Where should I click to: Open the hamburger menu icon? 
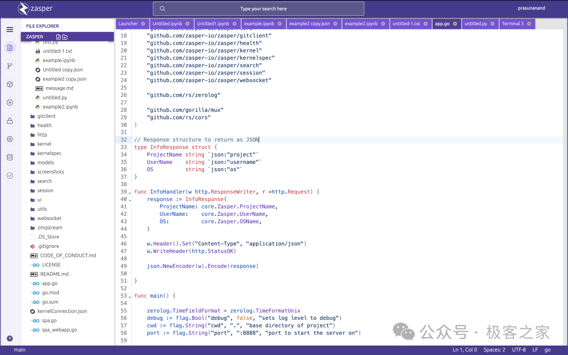click(x=10, y=29)
